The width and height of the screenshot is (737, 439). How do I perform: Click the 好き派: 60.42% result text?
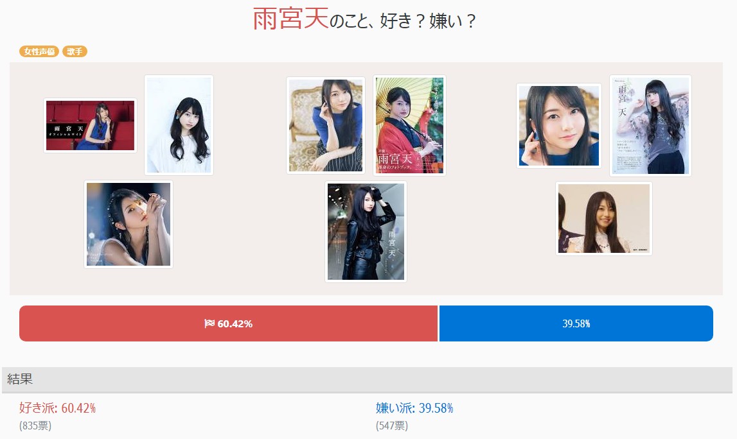coord(57,408)
